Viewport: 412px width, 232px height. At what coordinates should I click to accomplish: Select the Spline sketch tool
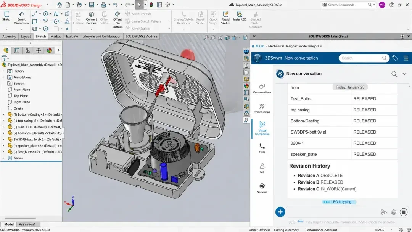(x=56, y=14)
